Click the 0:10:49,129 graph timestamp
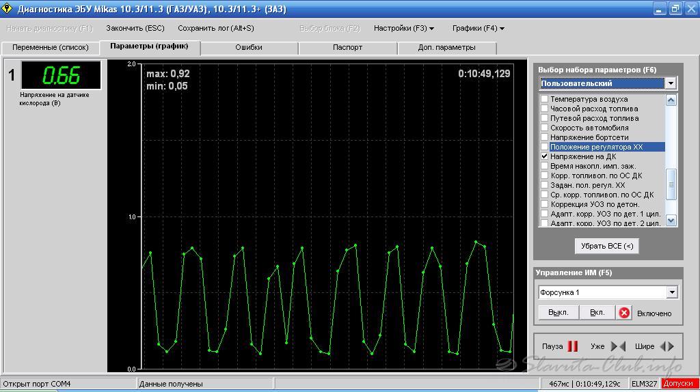The height and width of the screenshot is (392, 700). (484, 74)
